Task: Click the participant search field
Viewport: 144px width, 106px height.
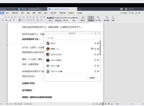Action: [x=72, y=38]
